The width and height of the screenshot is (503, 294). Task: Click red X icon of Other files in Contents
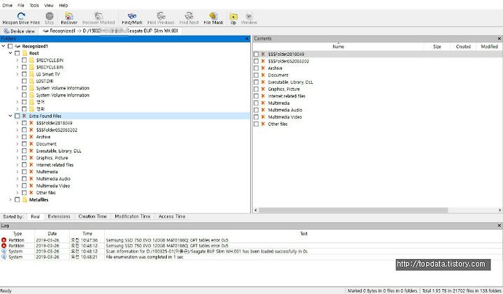[263, 124]
